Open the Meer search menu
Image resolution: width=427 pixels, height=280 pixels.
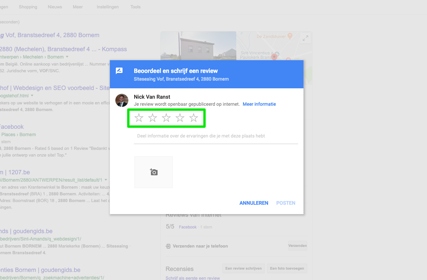click(78, 7)
